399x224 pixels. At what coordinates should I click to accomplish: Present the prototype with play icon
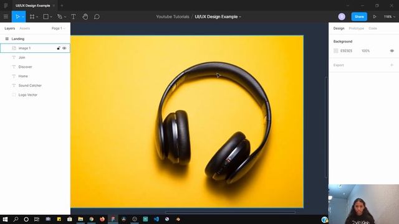tap(375, 17)
